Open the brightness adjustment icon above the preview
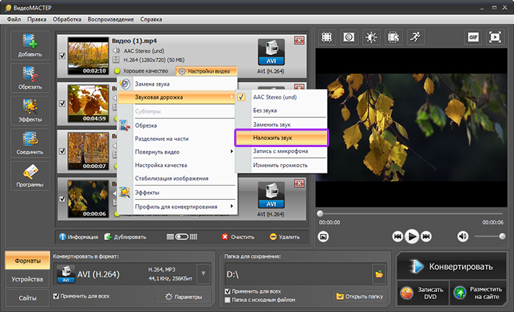Screen dimensions: 514x312 pos(371,36)
